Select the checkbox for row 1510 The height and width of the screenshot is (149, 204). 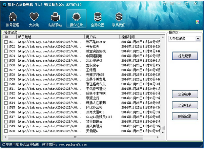click(x=6, y=84)
